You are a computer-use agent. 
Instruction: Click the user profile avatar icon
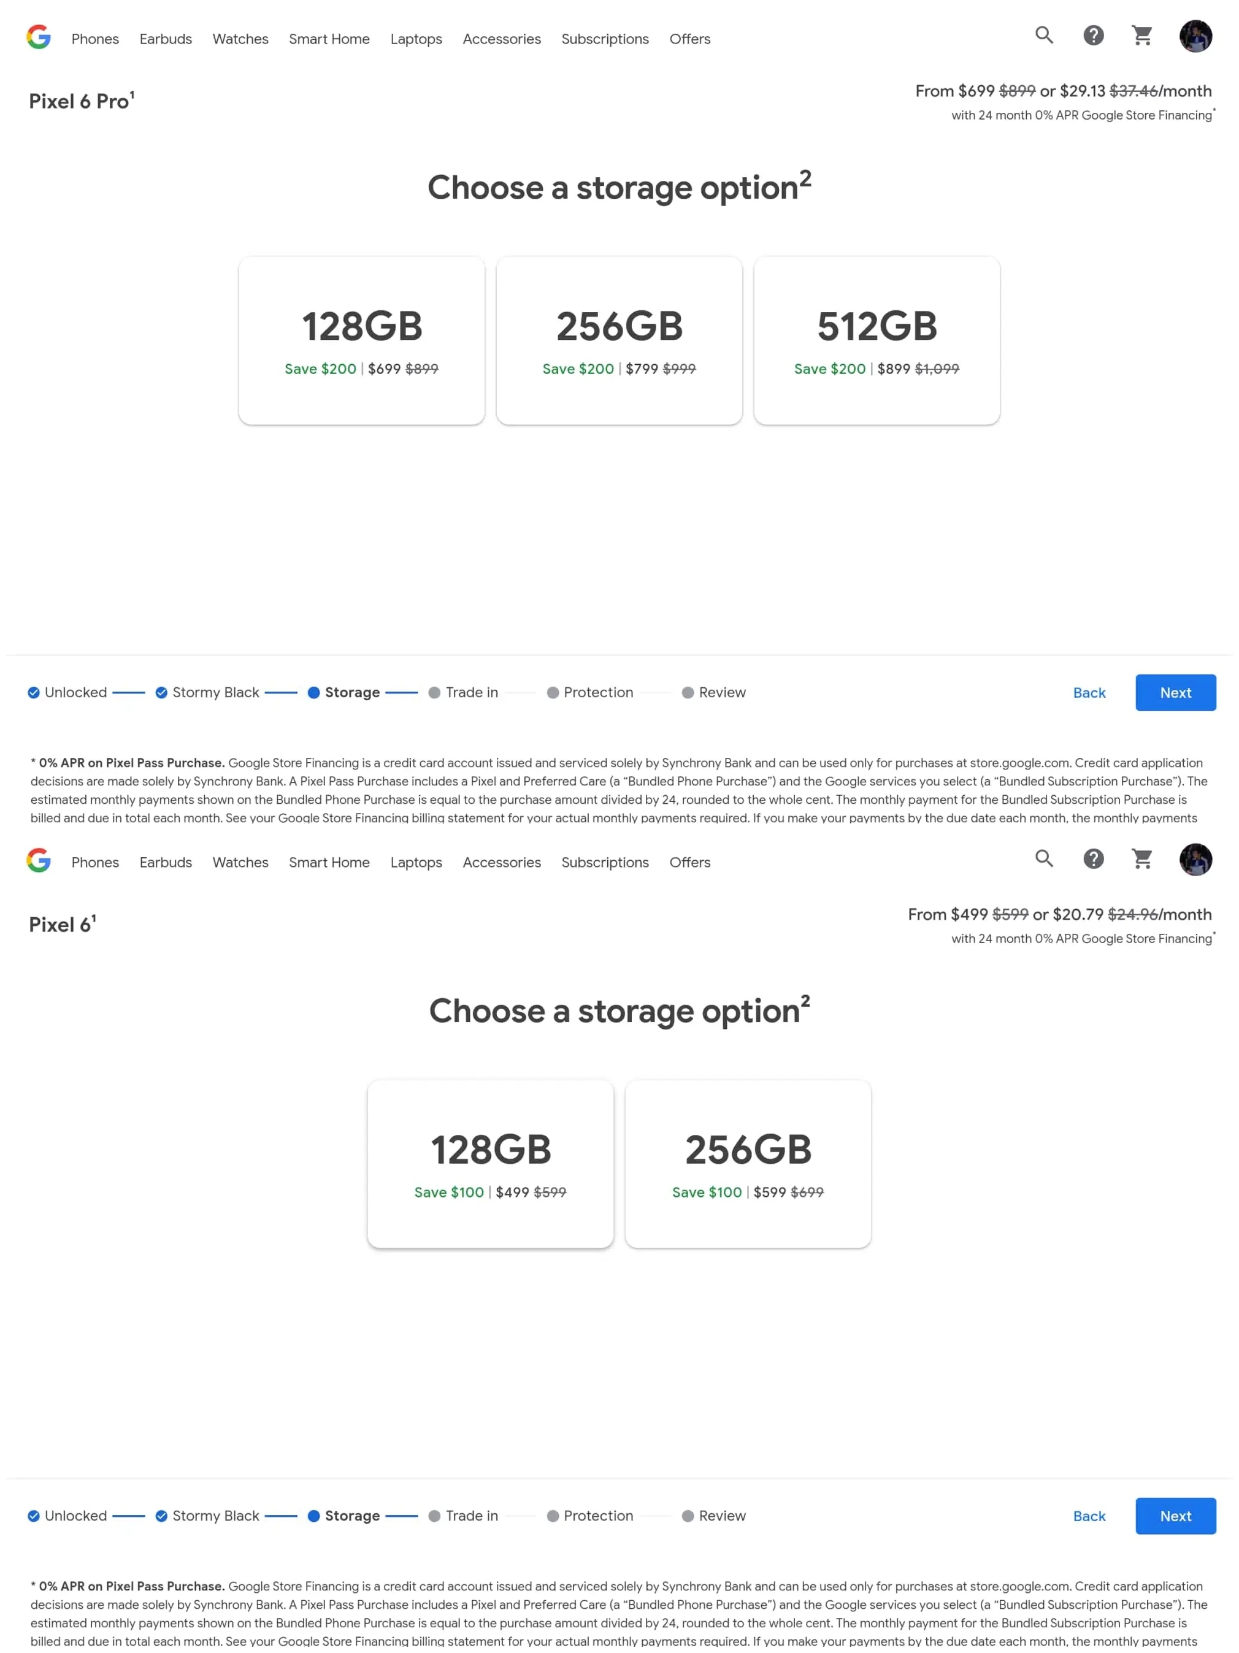click(x=1195, y=35)
